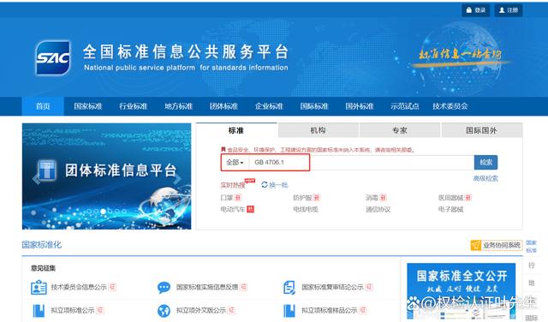548x322 pixels.
Task: Click the 国家标准 item in the right side float bar
Action: coord(531,246)
